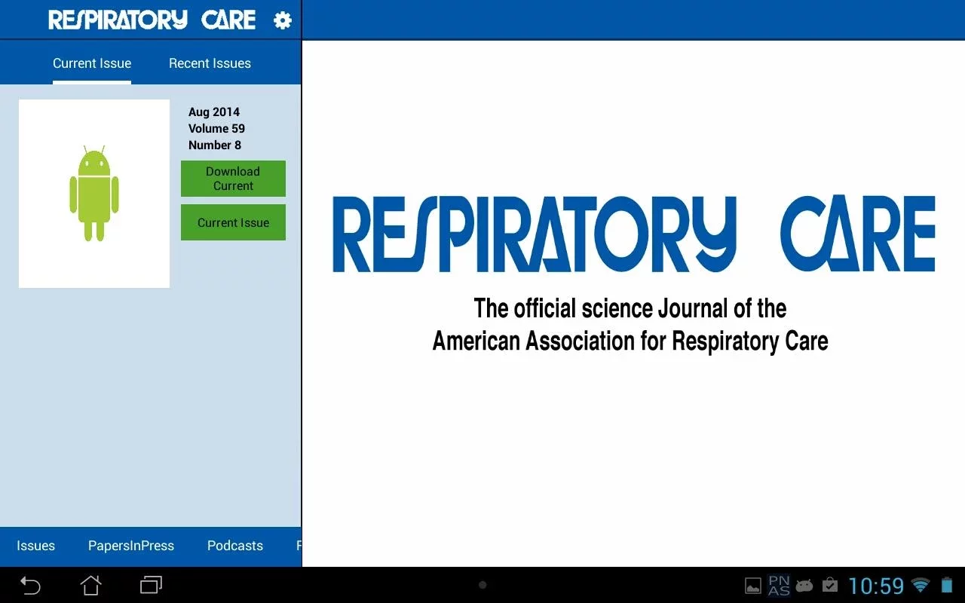Select the Issues bottom tab

click(35, 546)
